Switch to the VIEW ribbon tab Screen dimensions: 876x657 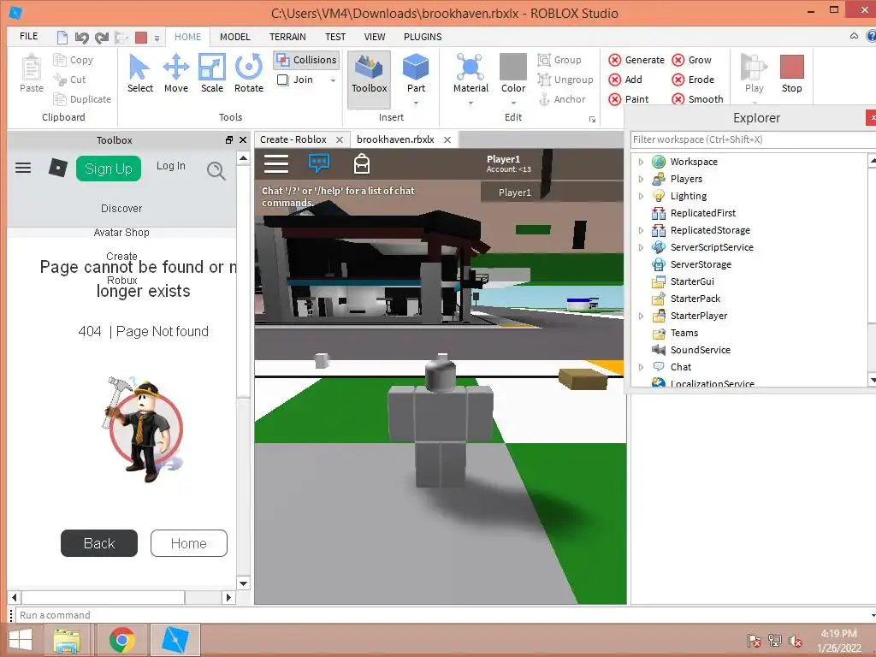point(375,37)
